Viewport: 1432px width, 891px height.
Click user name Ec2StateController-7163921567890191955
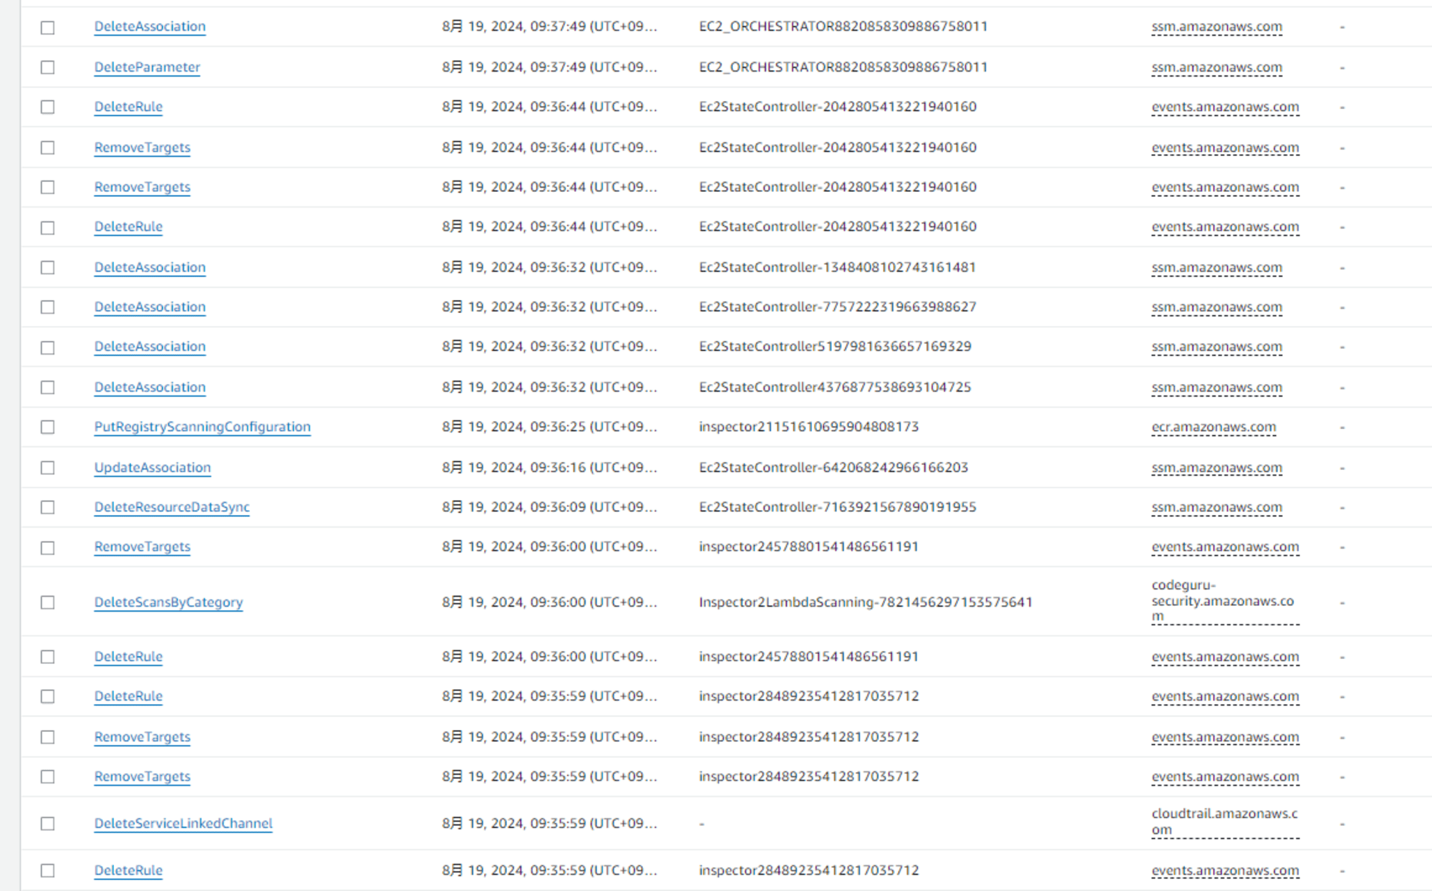tap(838, 506)
